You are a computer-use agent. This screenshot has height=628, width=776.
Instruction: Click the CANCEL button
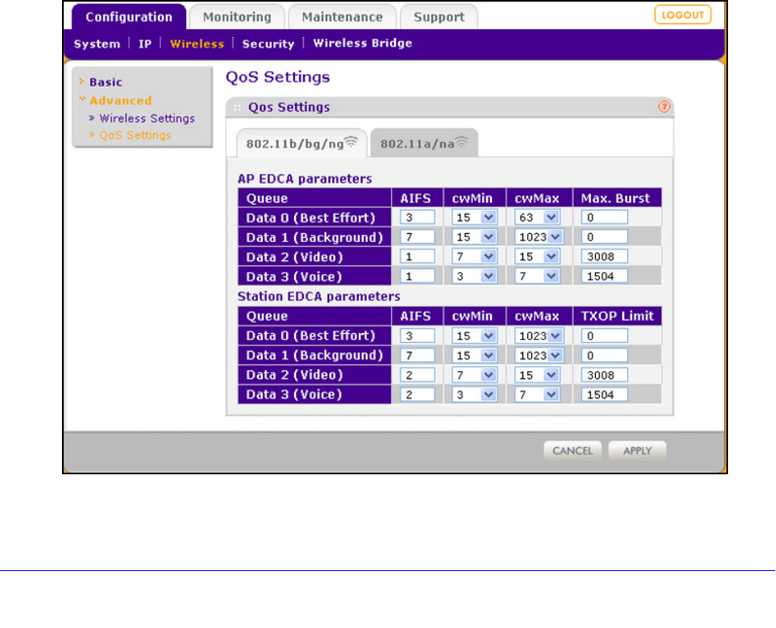tap(573, 451)
